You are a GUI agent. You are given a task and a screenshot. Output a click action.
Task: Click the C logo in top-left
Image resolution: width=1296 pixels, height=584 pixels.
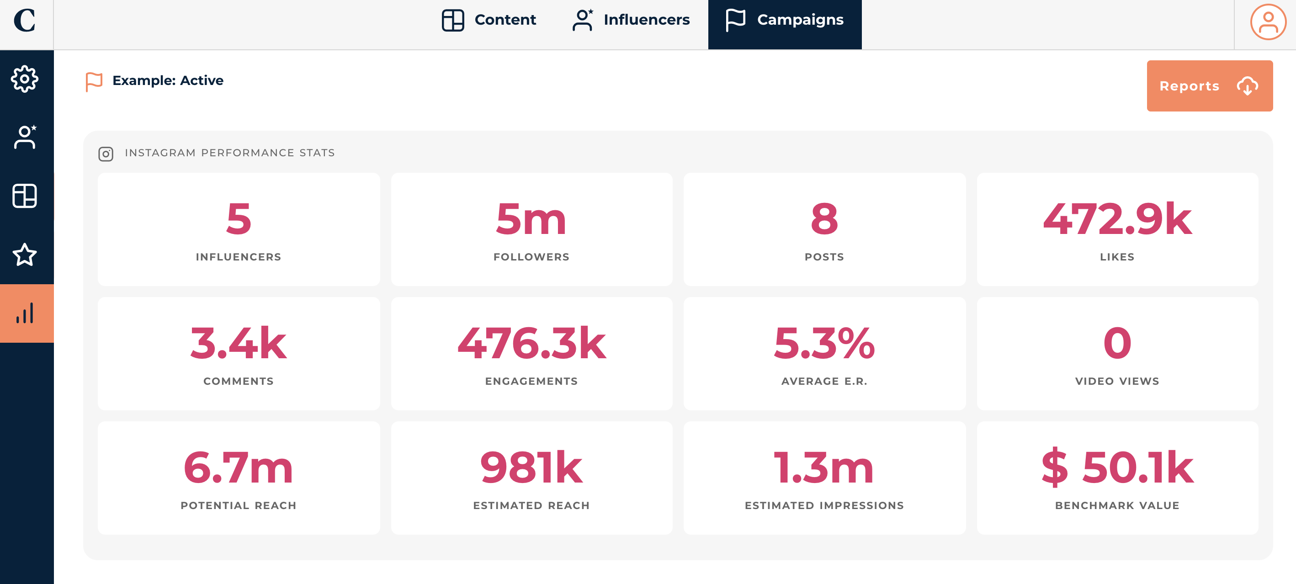pyautogui.click(x=24, y=21)
